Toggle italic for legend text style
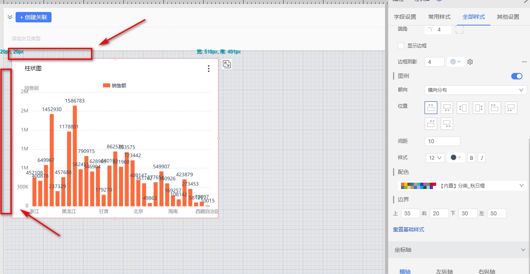This screenshot has height=274, width=530. pyautogui.click(x=482, y=158)
